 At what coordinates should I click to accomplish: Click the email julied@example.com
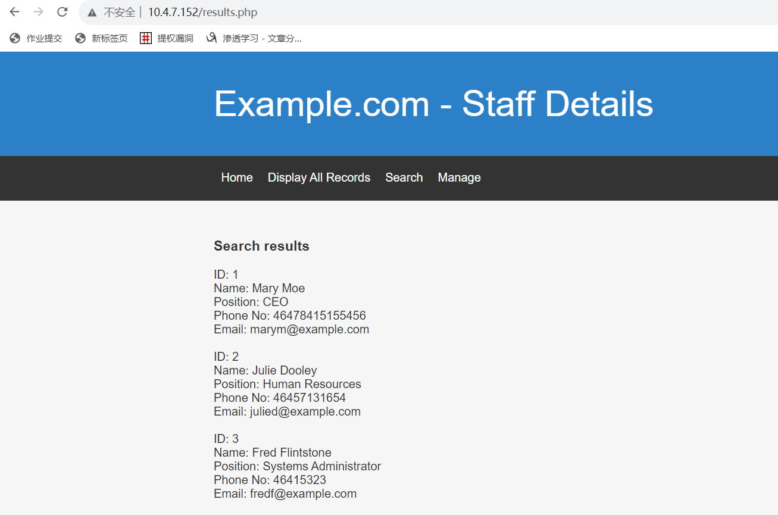pos(305,411)
